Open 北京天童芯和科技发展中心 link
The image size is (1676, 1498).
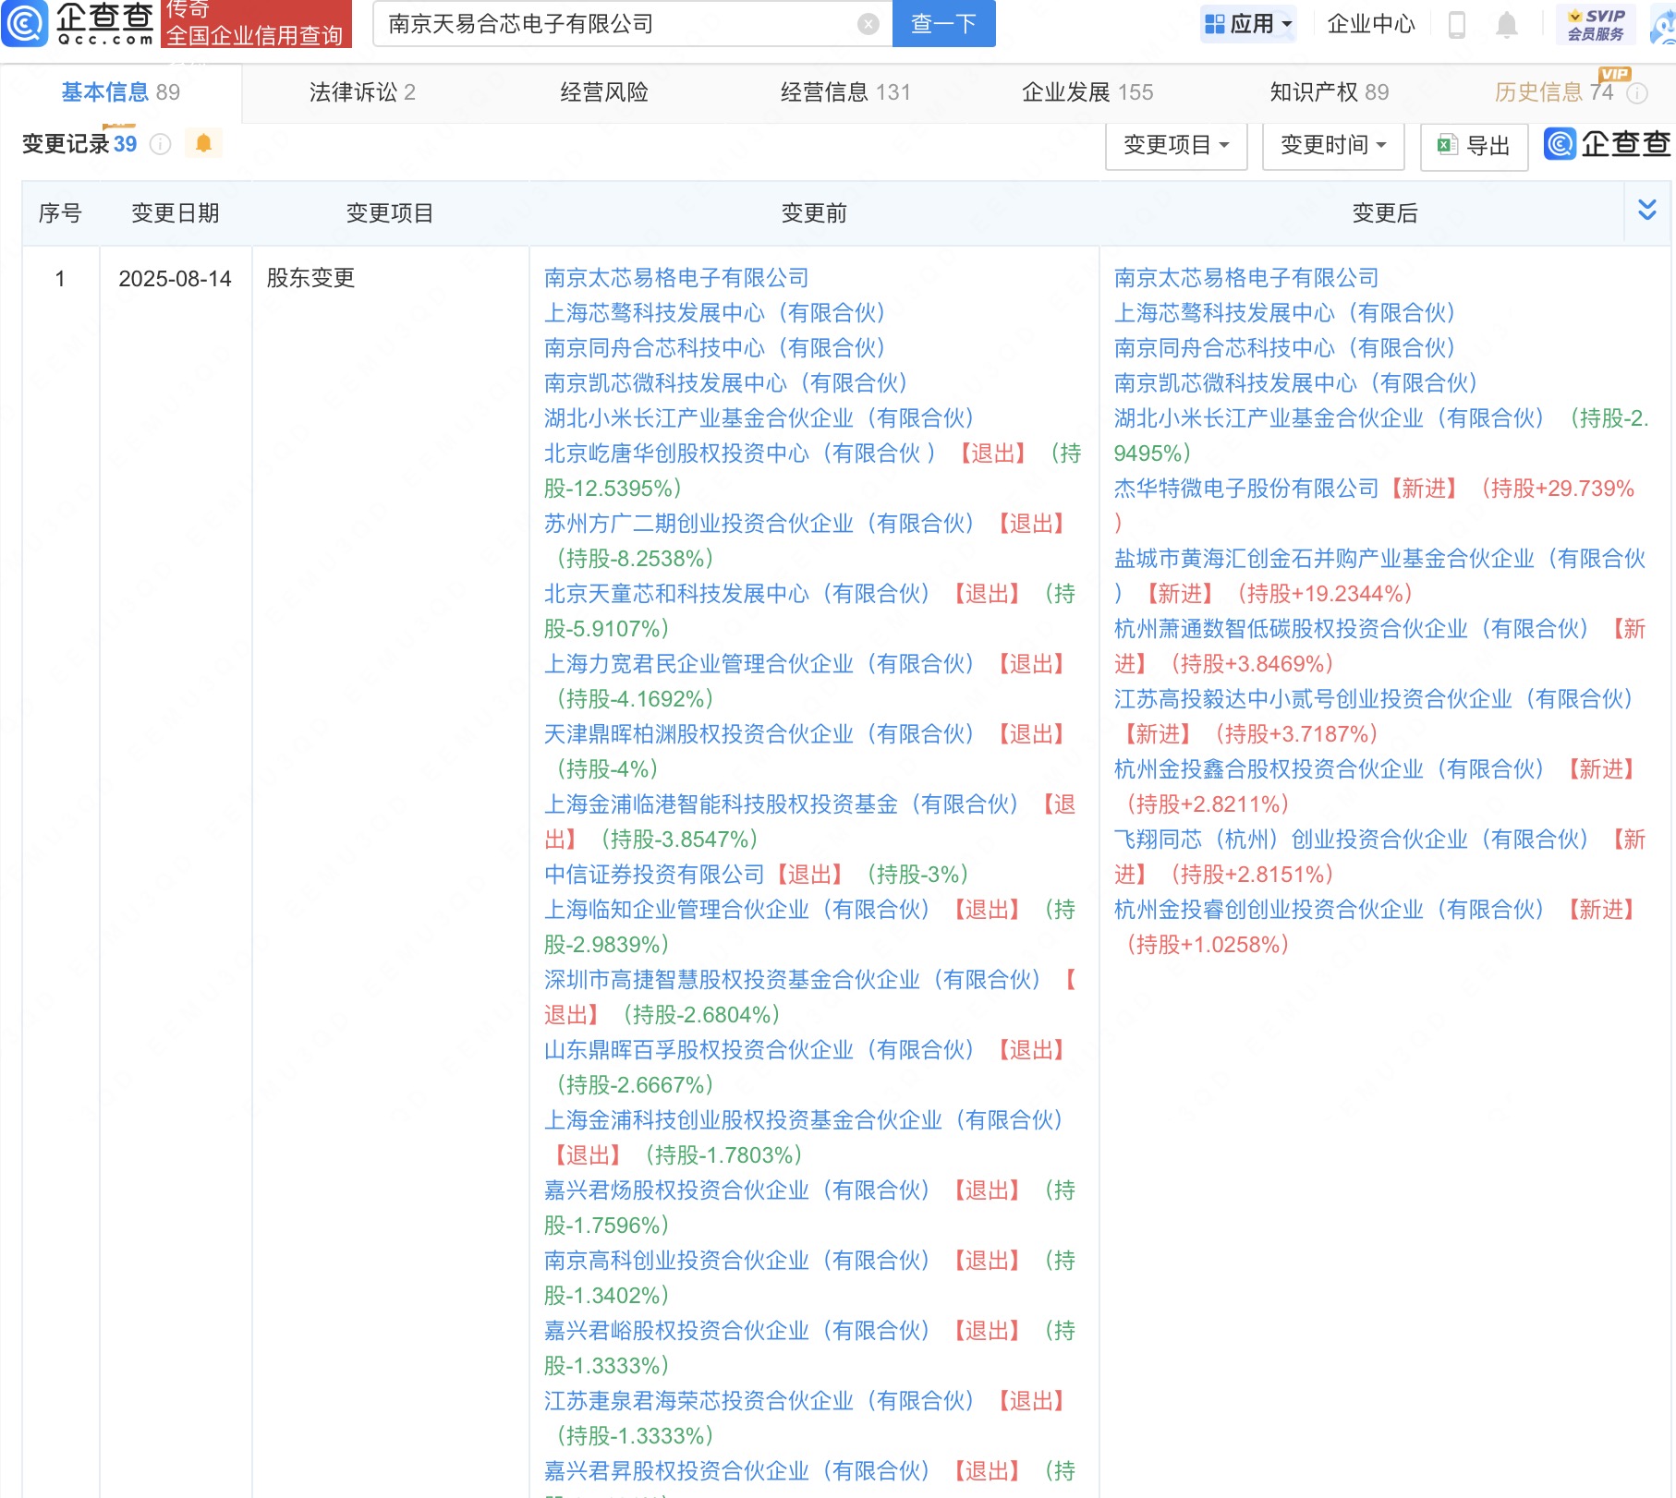737,594
